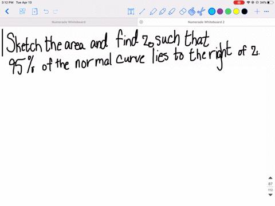Go to the next page arrow
This screenshot has width=275, height=206.
click(270, 195)
